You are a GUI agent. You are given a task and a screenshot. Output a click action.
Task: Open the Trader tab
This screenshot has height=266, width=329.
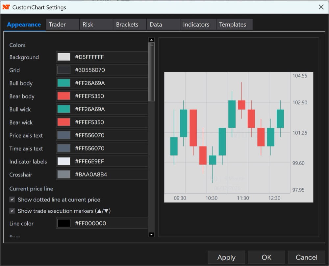pos(63,25)
